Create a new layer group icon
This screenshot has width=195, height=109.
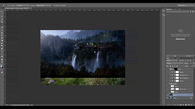click(x=186, y=105)
